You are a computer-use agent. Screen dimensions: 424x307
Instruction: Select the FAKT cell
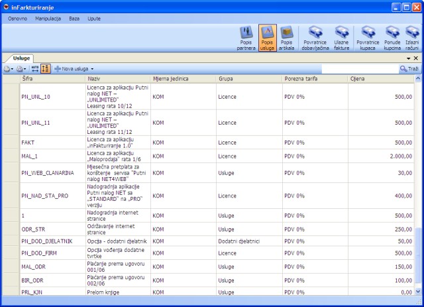(x=52, y=143)
